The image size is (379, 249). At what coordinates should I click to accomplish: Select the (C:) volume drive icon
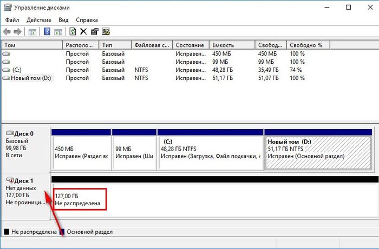(6, 70)
